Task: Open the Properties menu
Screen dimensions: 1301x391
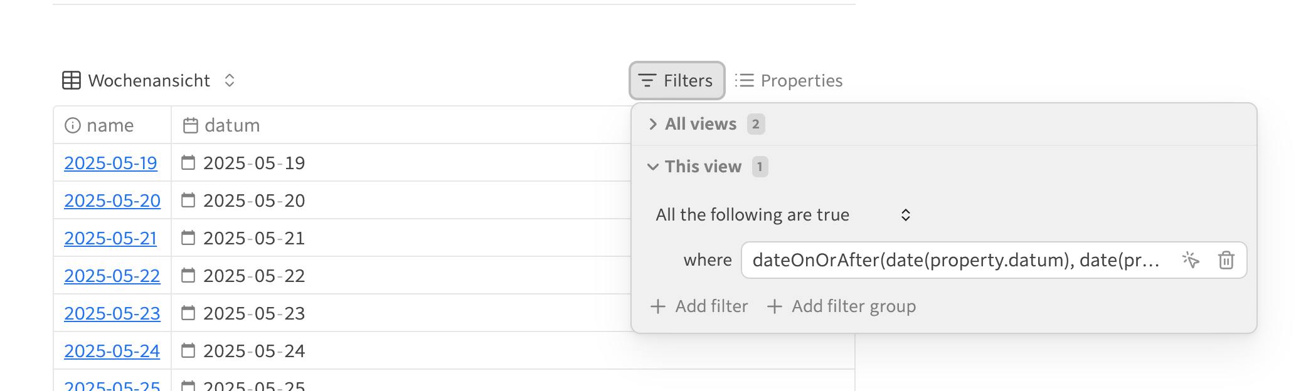Action: pyautogui.click(x=789, y=80)
